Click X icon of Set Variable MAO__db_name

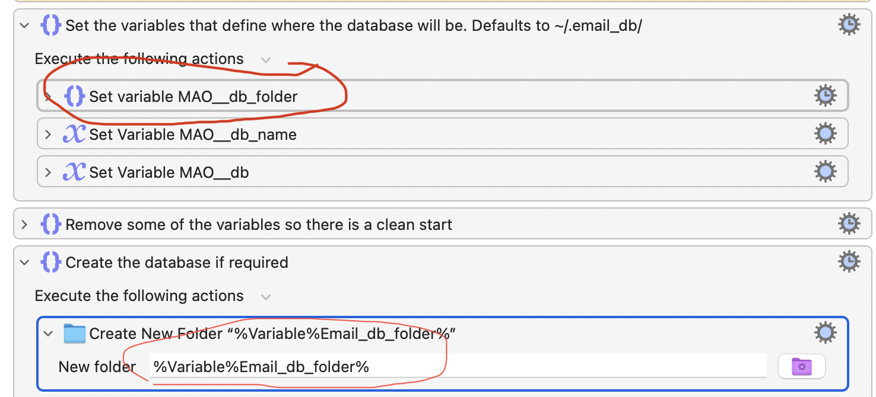(74, 135)
